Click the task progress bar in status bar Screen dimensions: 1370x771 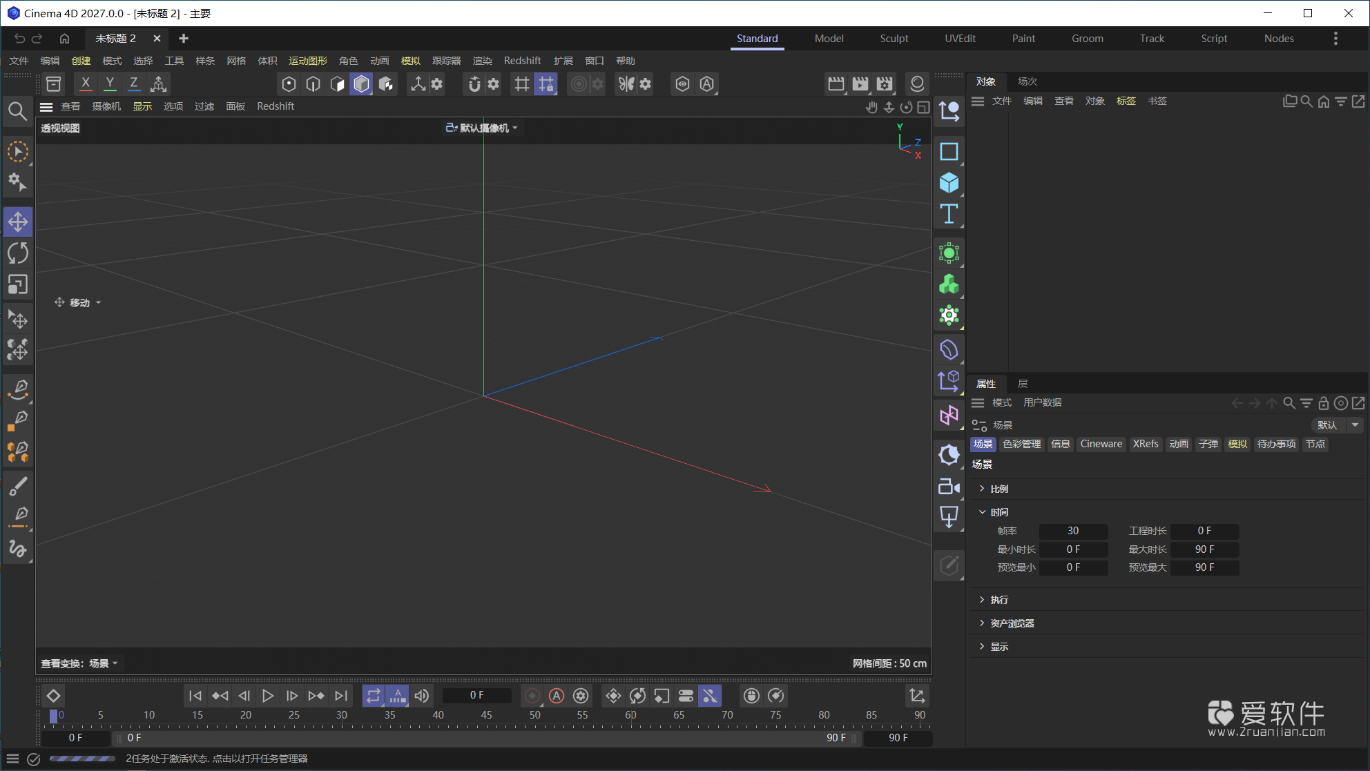click(82, 759)
